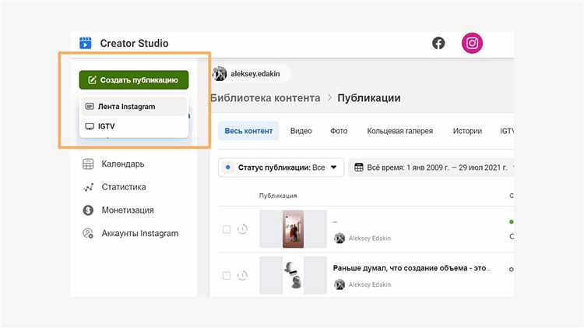
Task: Open Календарь in the sidebar
Action: (x=123, y=164)
